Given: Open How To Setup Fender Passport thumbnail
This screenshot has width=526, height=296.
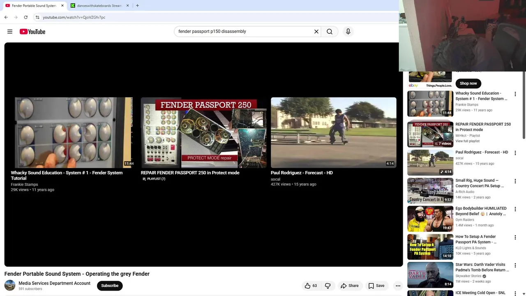Looking at the screenshot, I should tap(430, 247).
